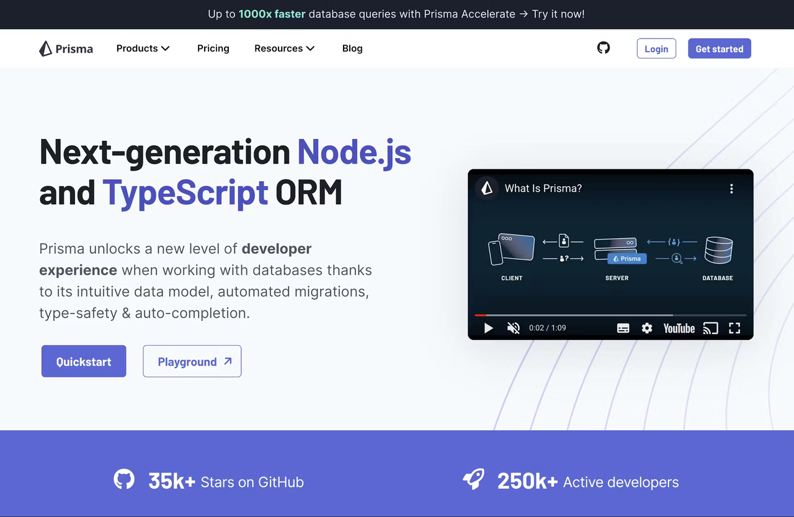Enter fullscreen for the video player

tap(735, 328)
